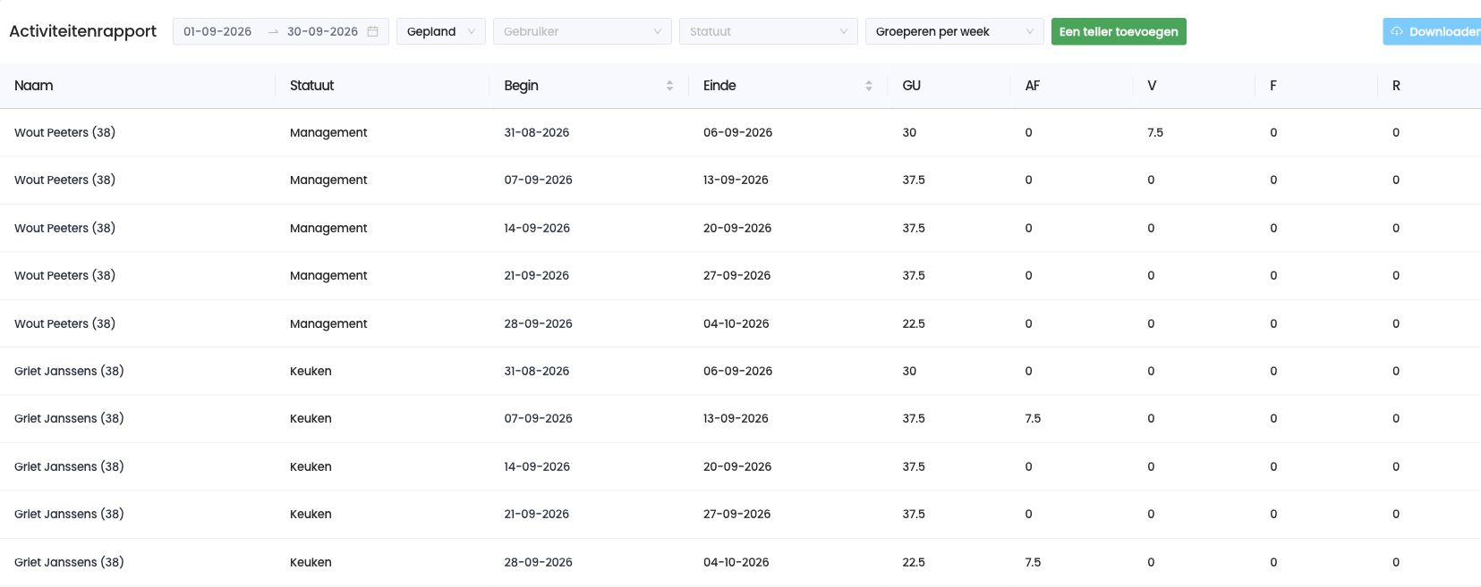This screenshot has height=587, width=1481.
Task: Click the Activiteitenrapport page title
Action: (x=82, y=31)
